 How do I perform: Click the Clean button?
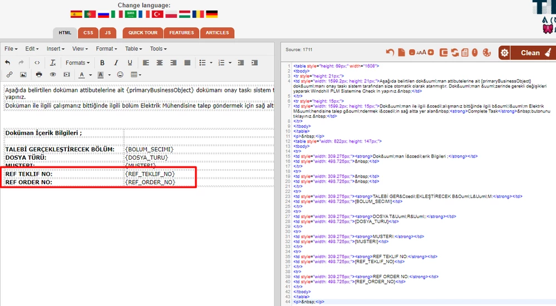tap(534, 53)
